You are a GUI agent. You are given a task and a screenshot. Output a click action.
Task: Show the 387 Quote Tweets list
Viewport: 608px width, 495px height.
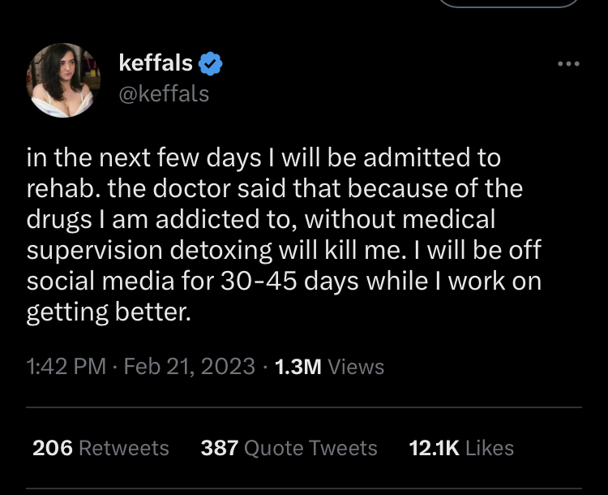289,447
